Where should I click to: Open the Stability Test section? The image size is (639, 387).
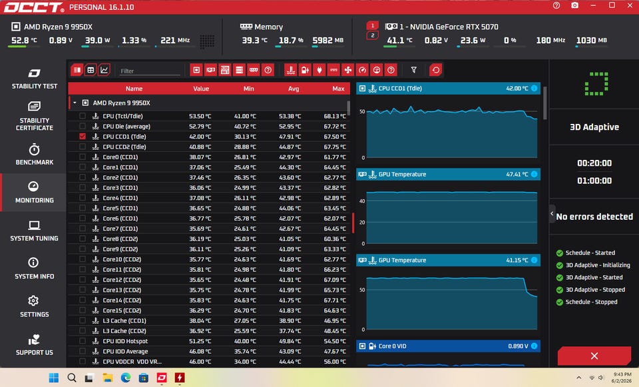[x=34, y=79]
